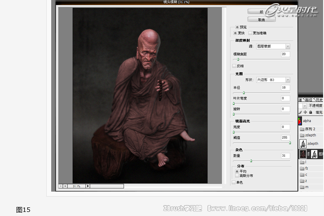
Task: Confirm Lens Blur with the 好 button
Action: pos(261,12)
